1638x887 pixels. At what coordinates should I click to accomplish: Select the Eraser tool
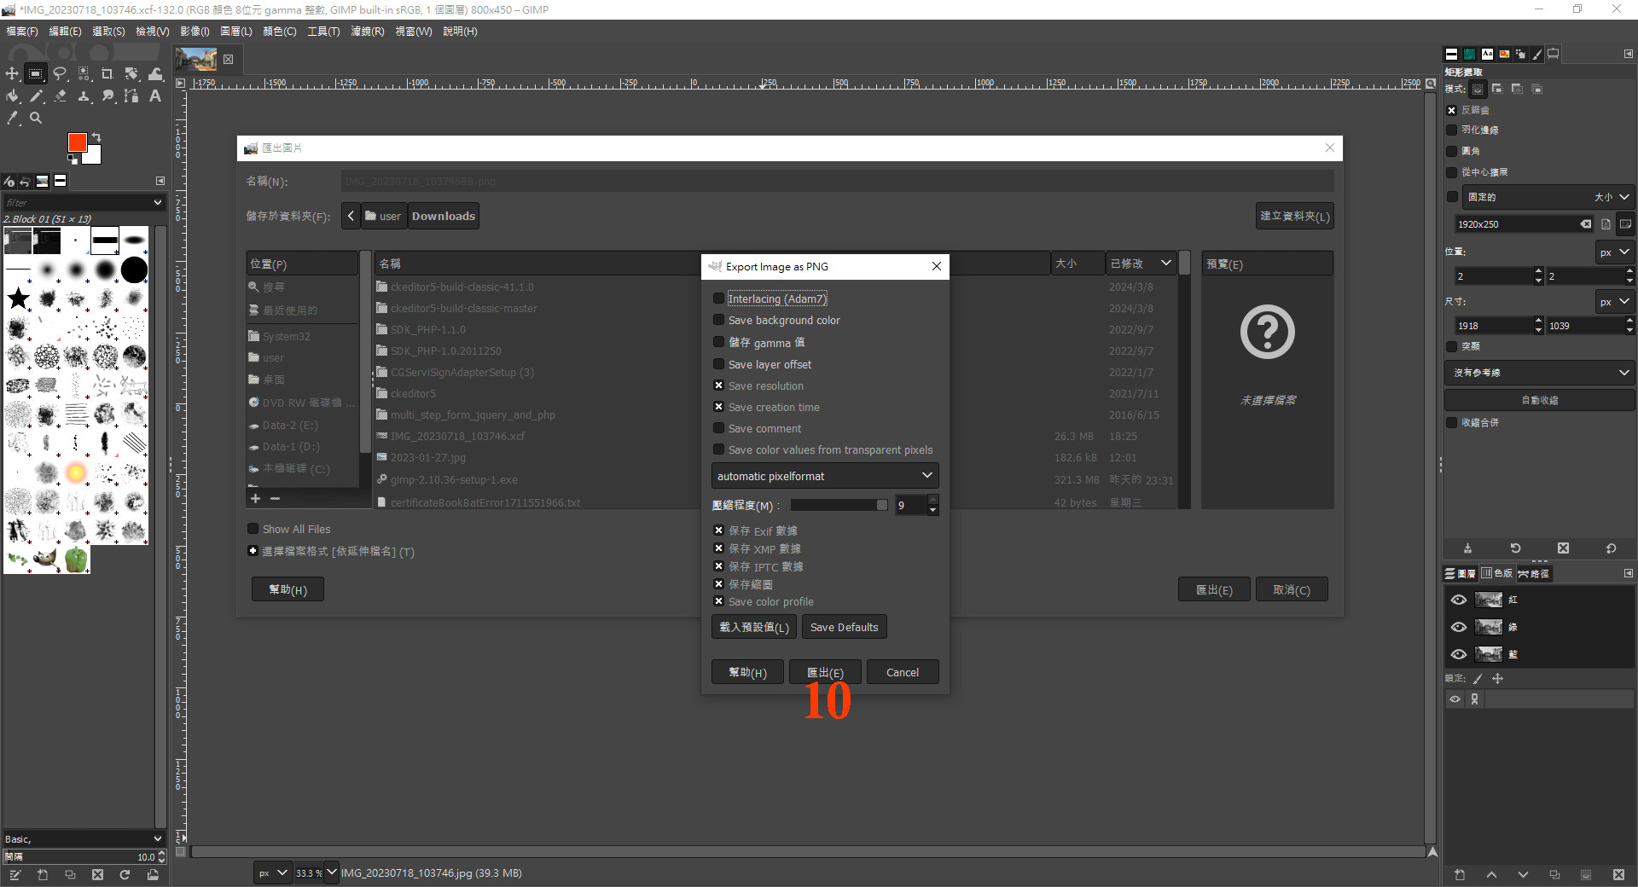[x=60, y=96]
